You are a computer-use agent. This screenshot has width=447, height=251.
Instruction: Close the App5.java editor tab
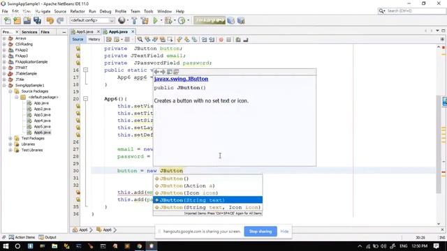point(98,31)
